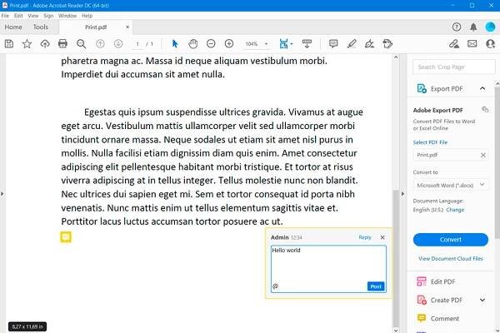This screenshot has width=500, height=333.
Task: Click the Select PDF File link
Action: click(430, 142)
